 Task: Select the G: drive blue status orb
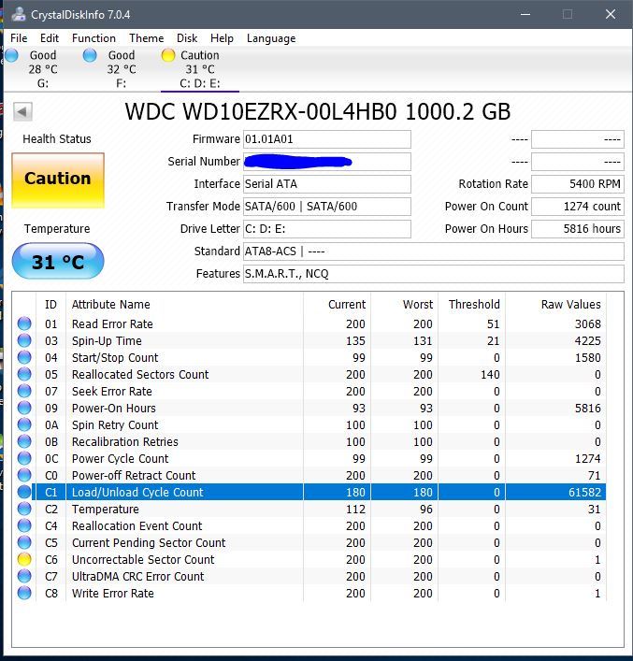11,55
